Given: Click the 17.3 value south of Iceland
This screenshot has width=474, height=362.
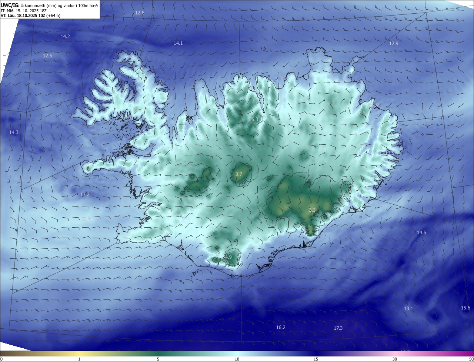Looking at the screenshot, I should [x=338, y=328].
